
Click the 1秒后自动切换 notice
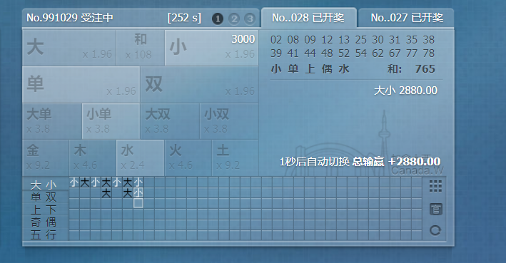coord(314,162)
